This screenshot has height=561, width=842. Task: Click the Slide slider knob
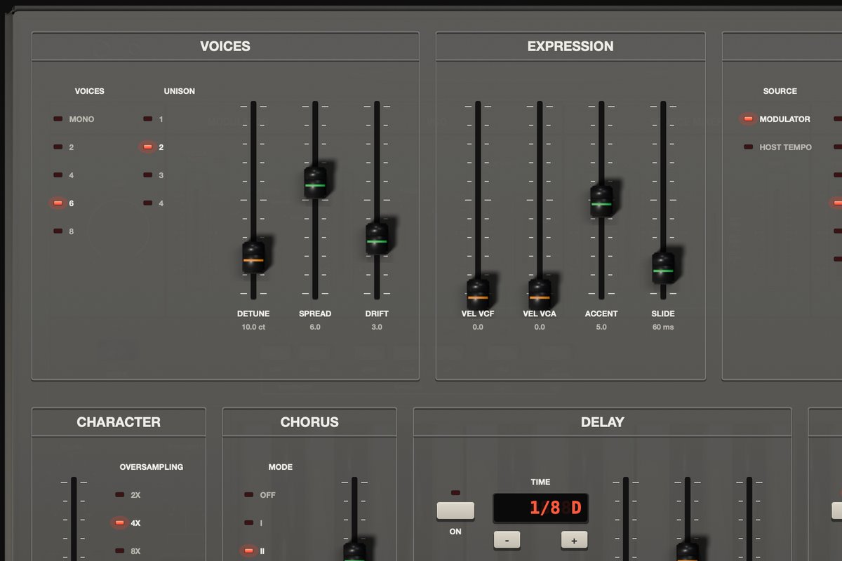[x=663, y=268]
